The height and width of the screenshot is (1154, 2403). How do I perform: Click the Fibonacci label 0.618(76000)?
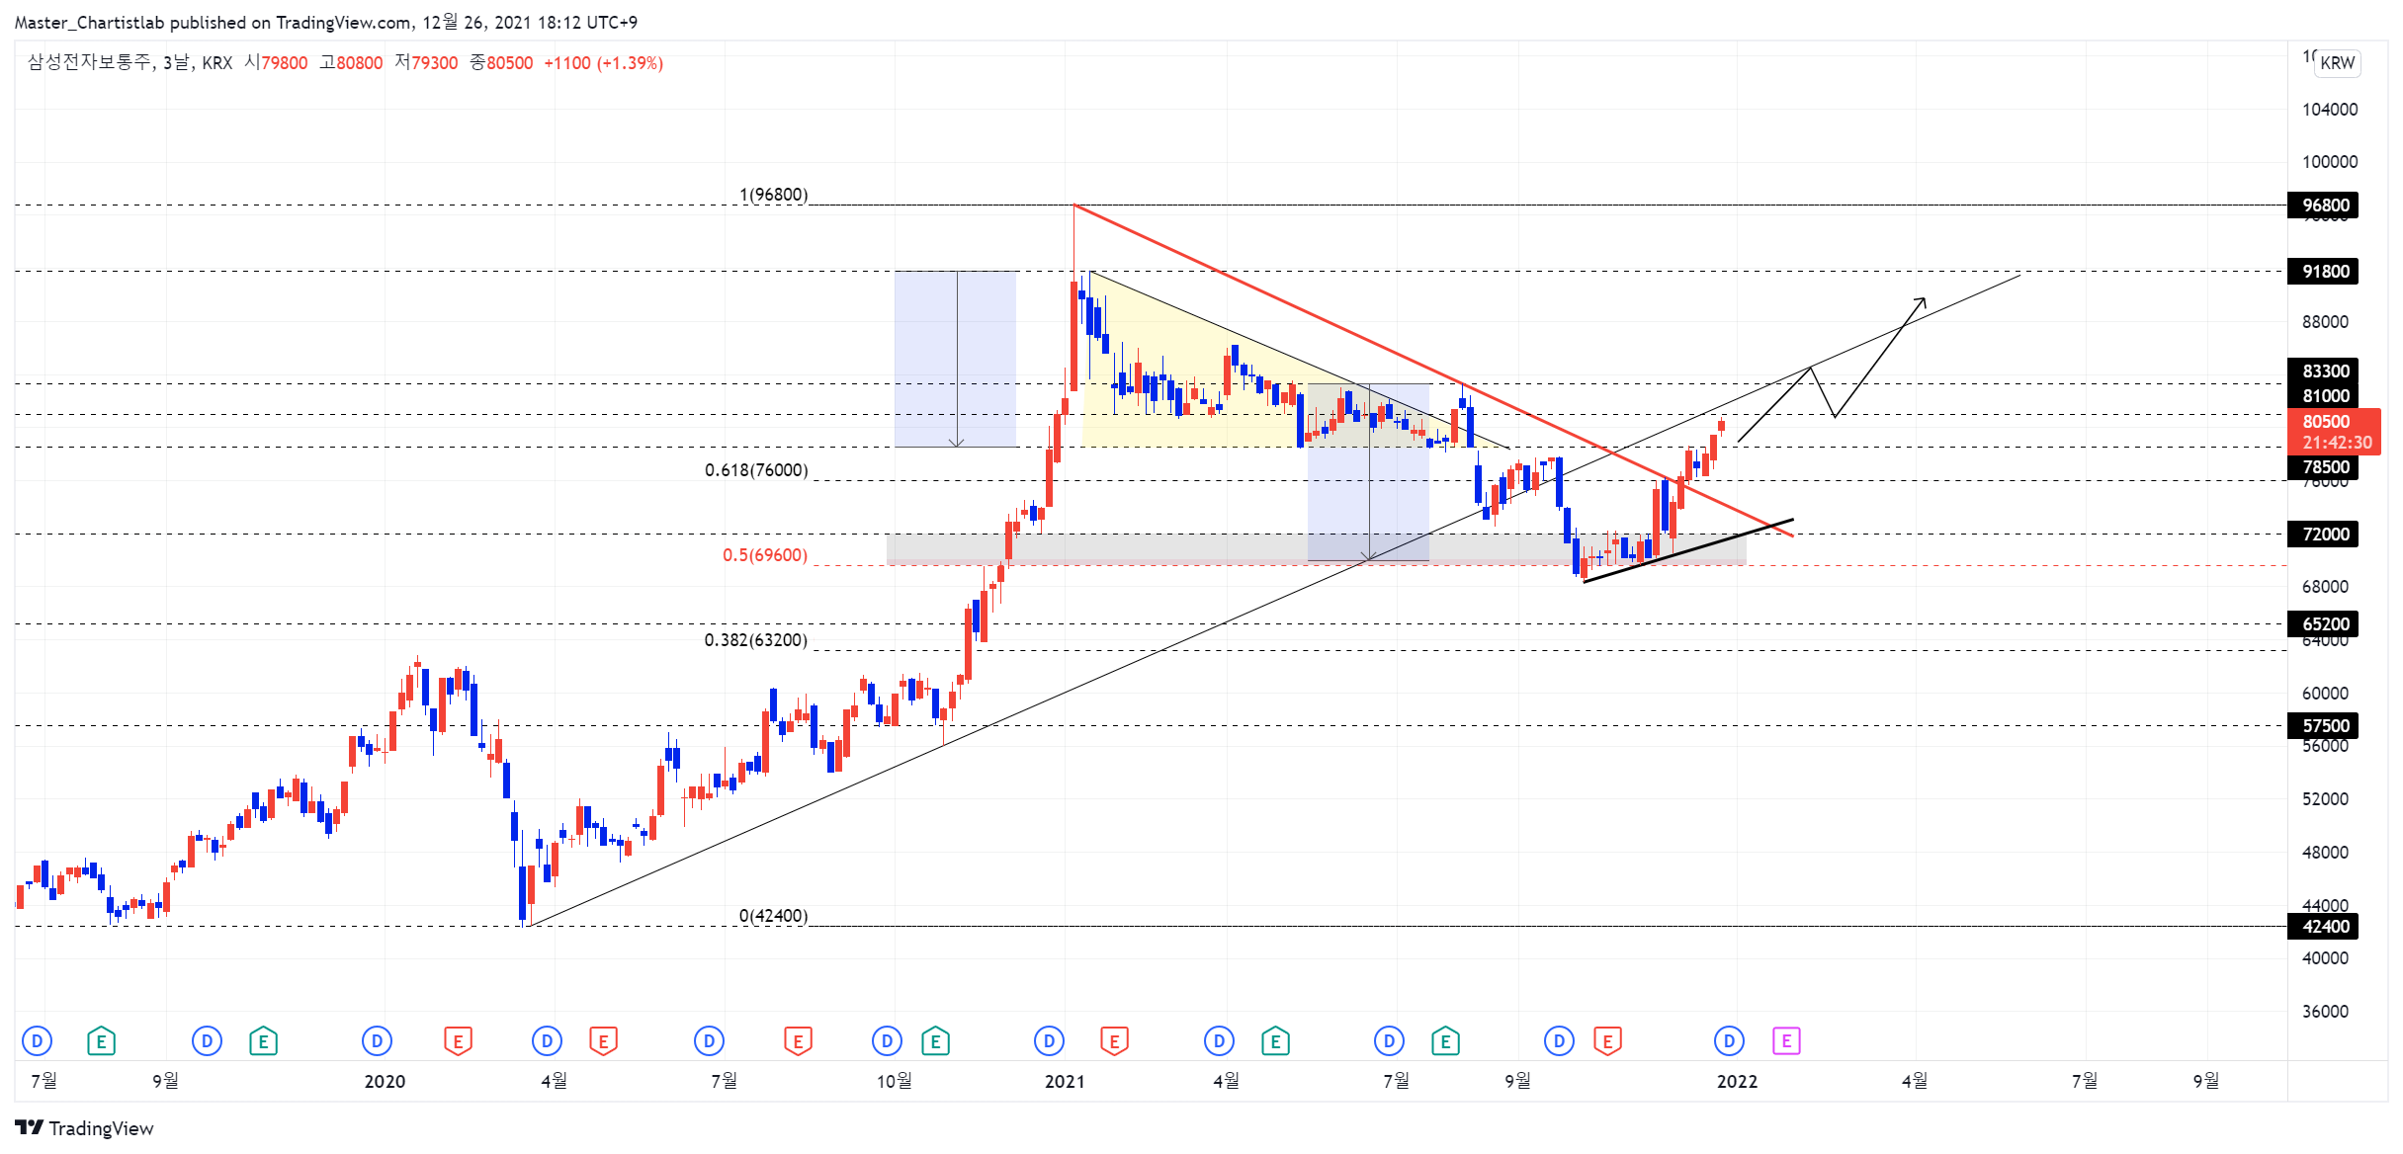click(x=756, y=470)
